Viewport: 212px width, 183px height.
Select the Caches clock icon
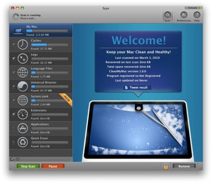[x=23, y=45]
